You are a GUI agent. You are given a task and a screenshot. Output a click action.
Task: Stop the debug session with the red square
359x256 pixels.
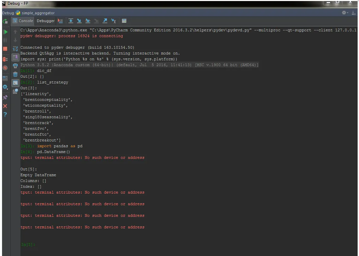(x=5, y=49)
